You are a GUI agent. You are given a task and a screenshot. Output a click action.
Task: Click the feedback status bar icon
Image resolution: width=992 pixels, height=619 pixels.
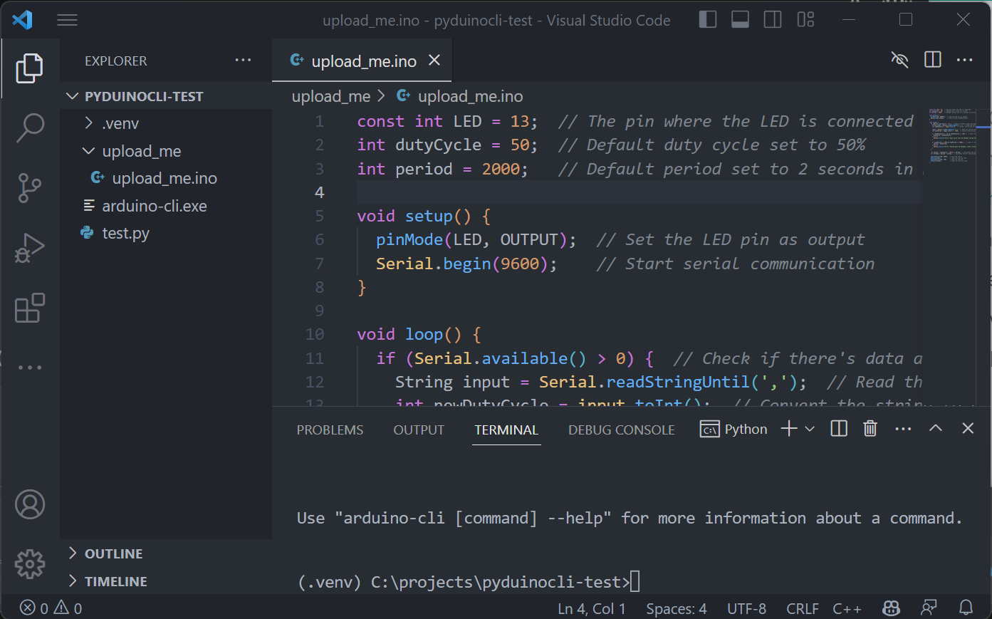coord(929,608)
